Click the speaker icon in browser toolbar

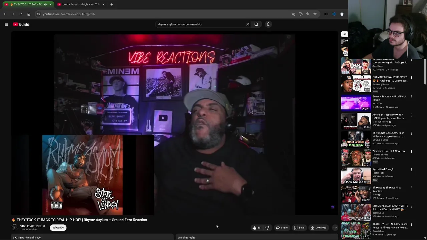[326, 14]
